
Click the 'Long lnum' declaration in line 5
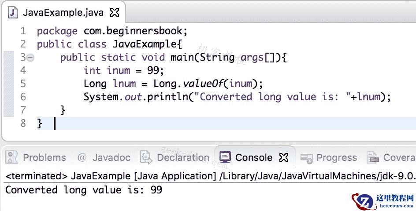[110, 84]
